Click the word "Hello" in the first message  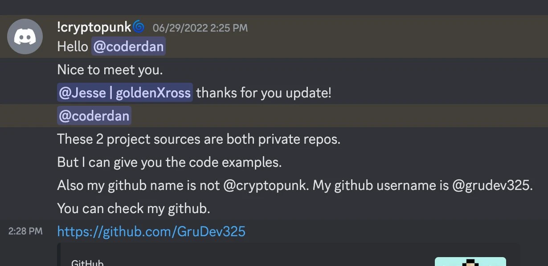click(x=73, y=47)
